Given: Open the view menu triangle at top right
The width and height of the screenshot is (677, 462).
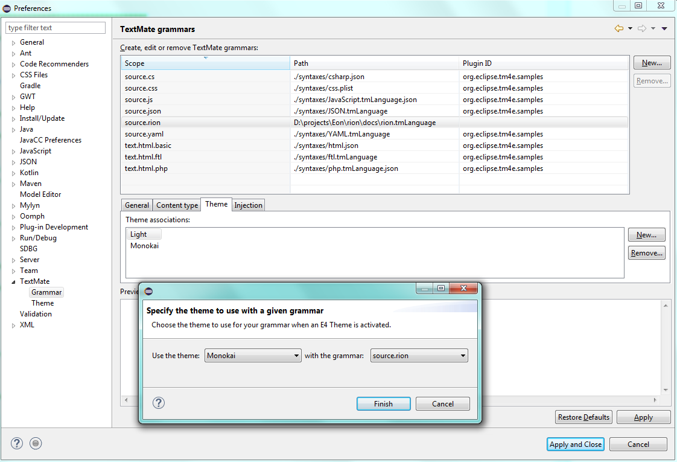Looking at the screenshot, I should click(x=664, y=28).
